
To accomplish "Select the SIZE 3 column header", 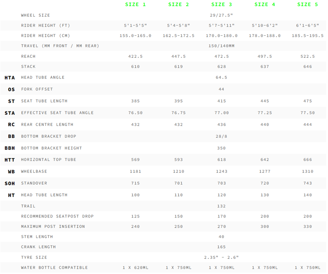I will 221,5.
